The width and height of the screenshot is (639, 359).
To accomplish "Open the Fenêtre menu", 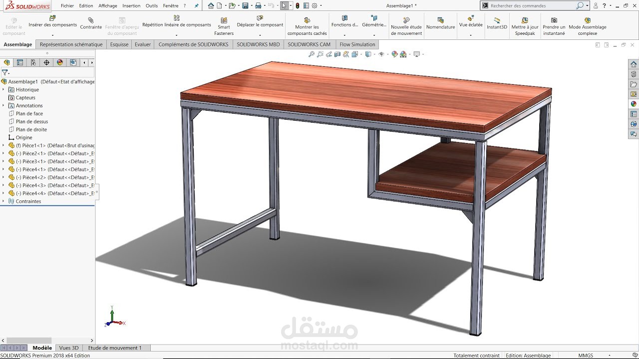I will coord(171,6).
